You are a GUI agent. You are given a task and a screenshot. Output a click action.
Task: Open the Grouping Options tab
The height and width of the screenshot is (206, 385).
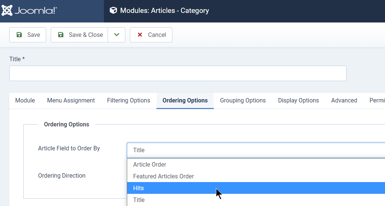click(243, 101)
